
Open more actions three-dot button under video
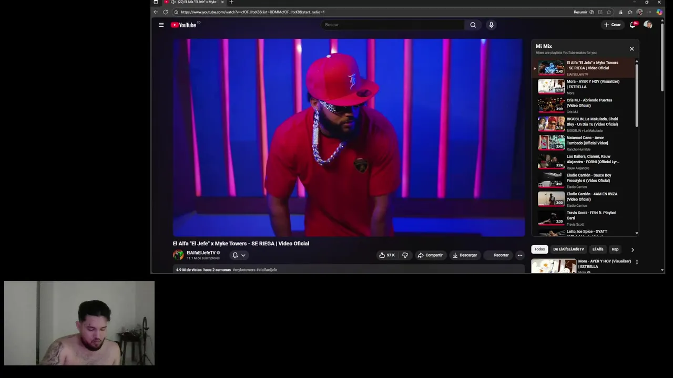coord(520,255)
